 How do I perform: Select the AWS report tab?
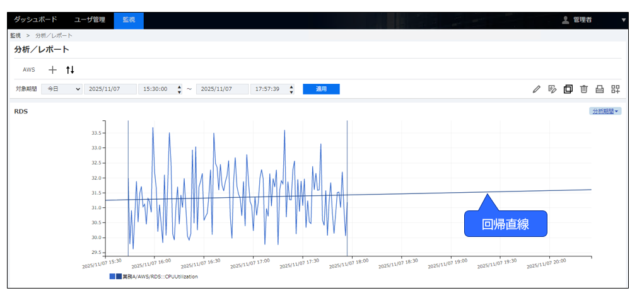29,70
